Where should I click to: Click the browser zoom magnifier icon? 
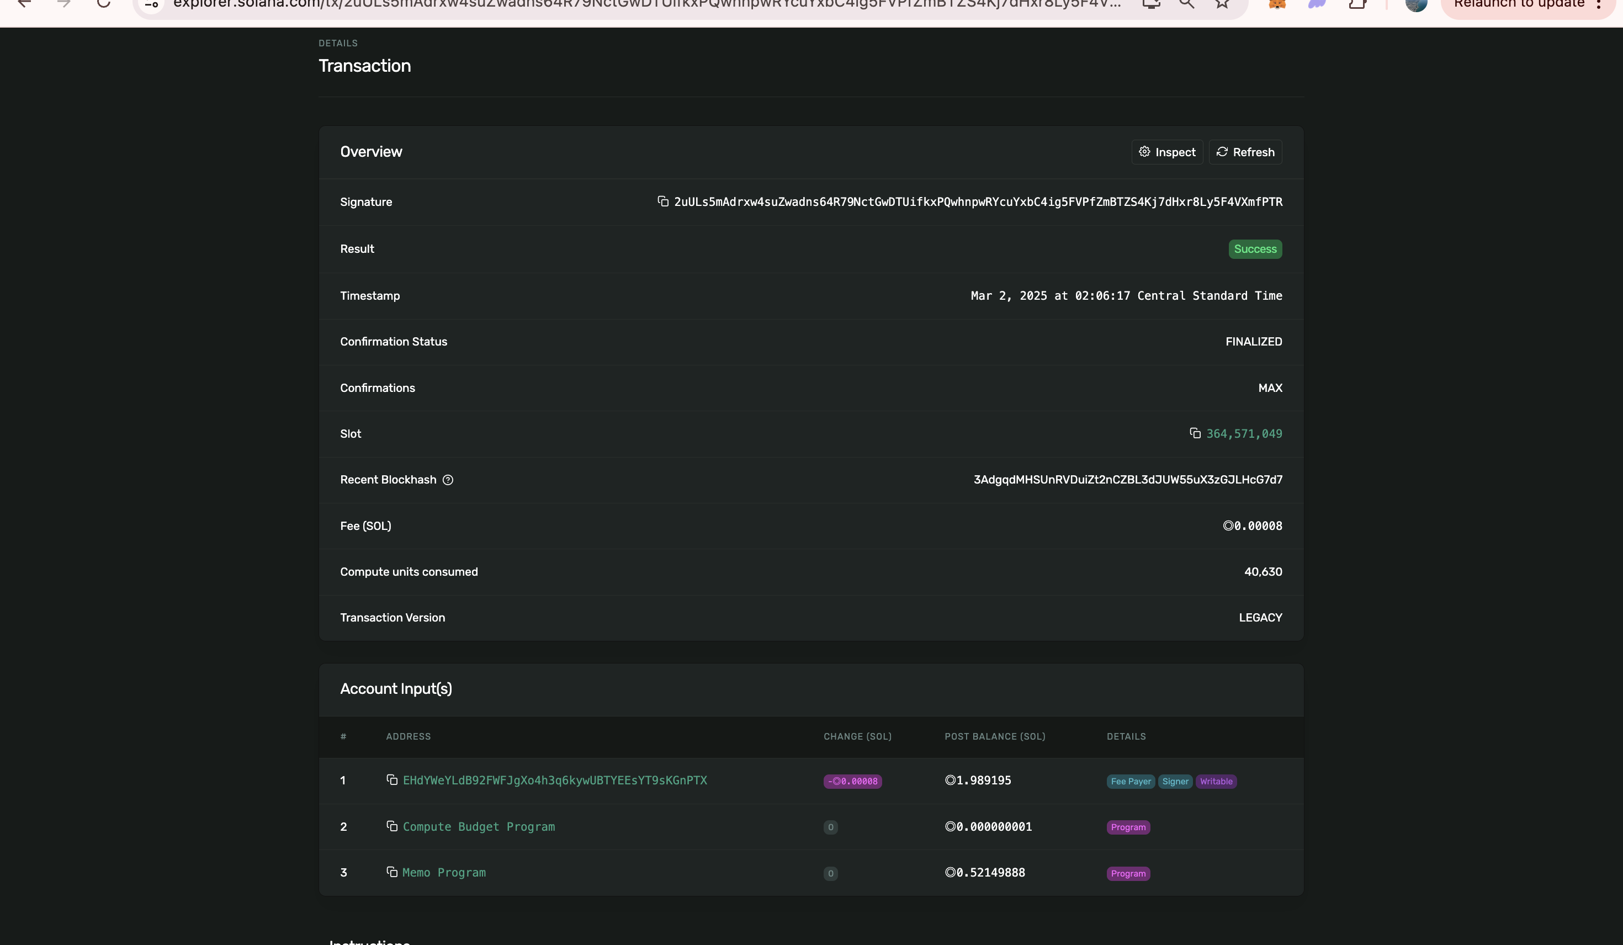click(x=1186, y=4)
